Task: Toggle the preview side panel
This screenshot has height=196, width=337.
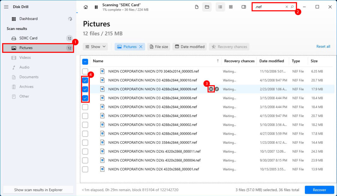Action: pyautogui.click(x=244, y=7)
